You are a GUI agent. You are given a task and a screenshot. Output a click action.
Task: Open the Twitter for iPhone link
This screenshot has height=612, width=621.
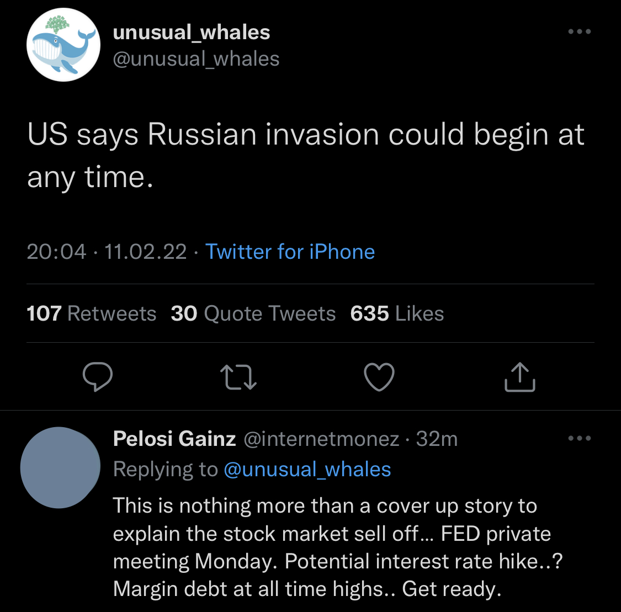(x=290, y=252)
